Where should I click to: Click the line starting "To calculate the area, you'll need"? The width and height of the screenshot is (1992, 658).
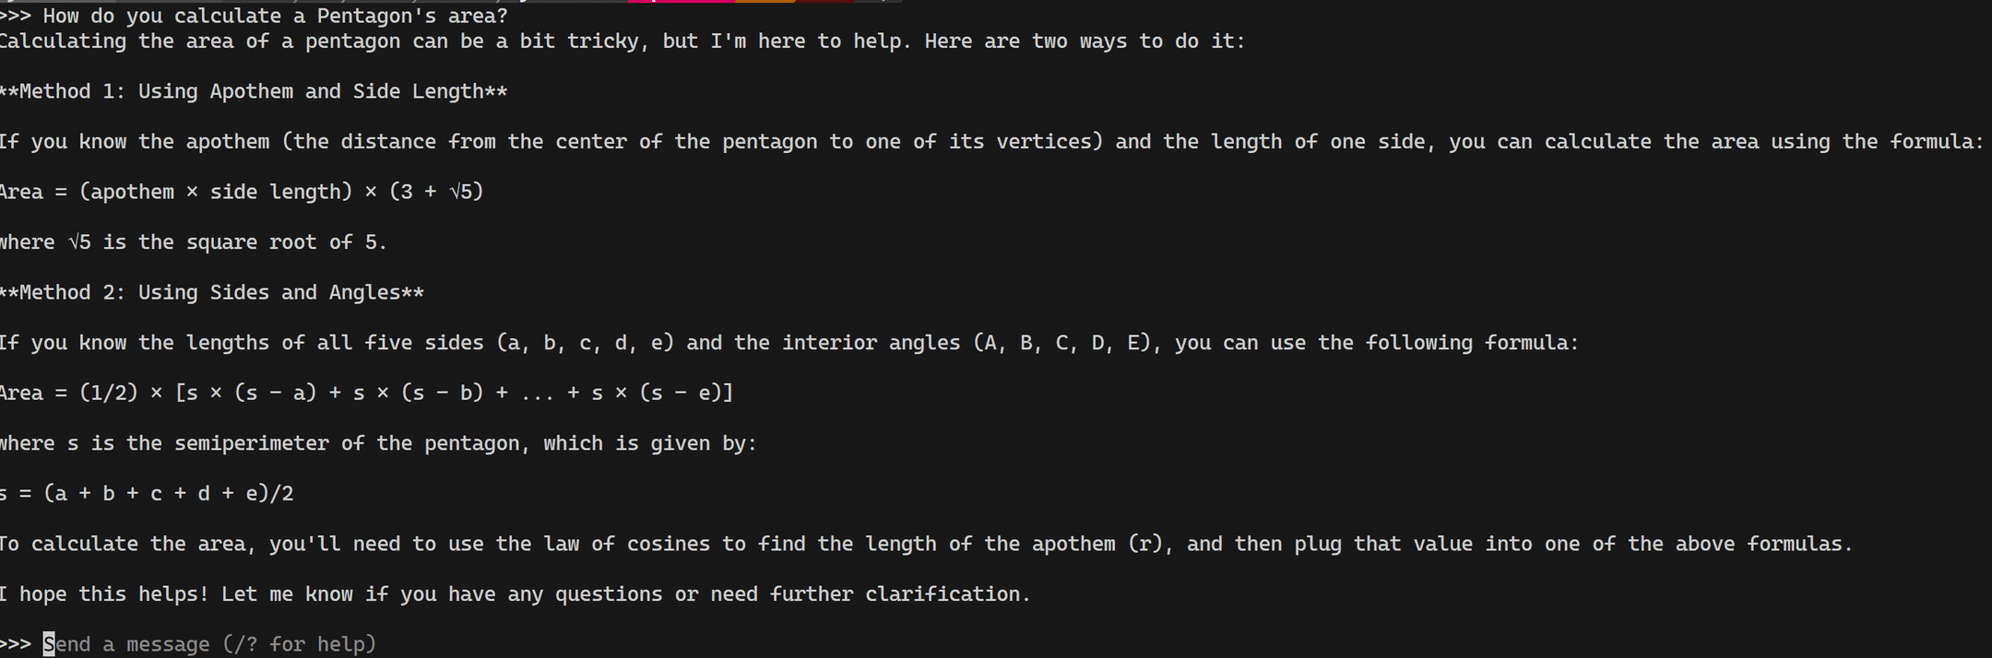coord(925,544)
